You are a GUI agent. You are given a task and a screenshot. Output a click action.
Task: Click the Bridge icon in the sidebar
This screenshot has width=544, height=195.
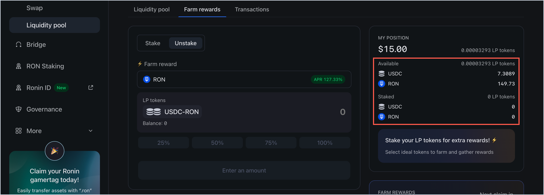click(x=18, y=44)
